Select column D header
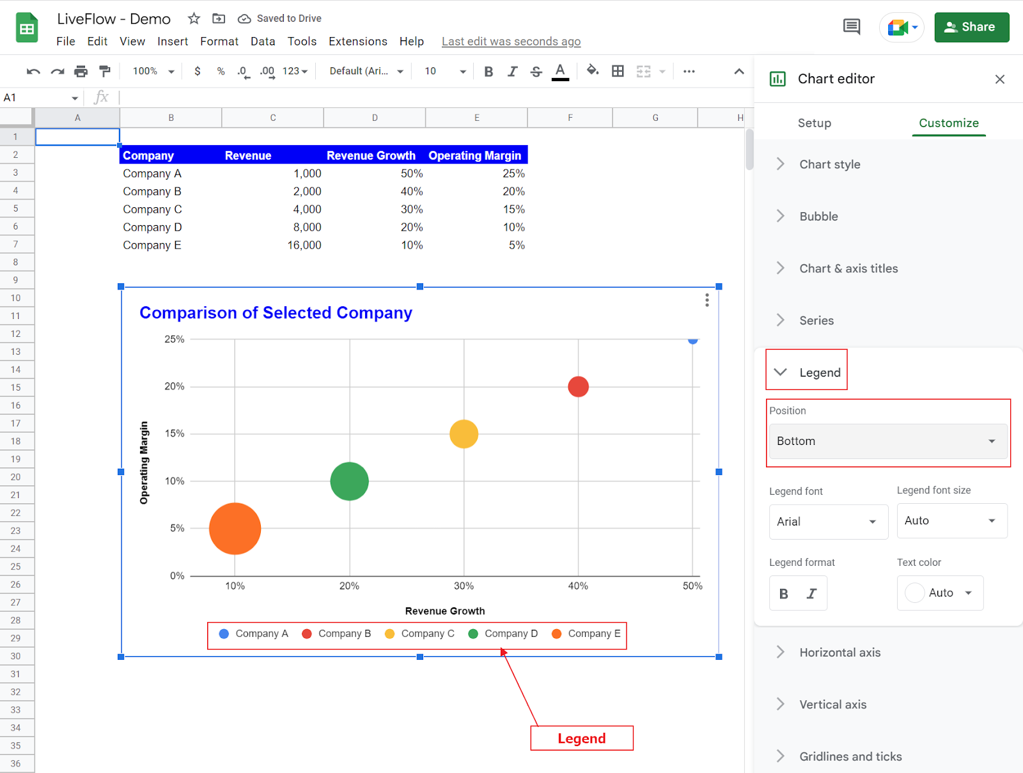Viewport: 1023px width, 773px height. click(375, 118)
